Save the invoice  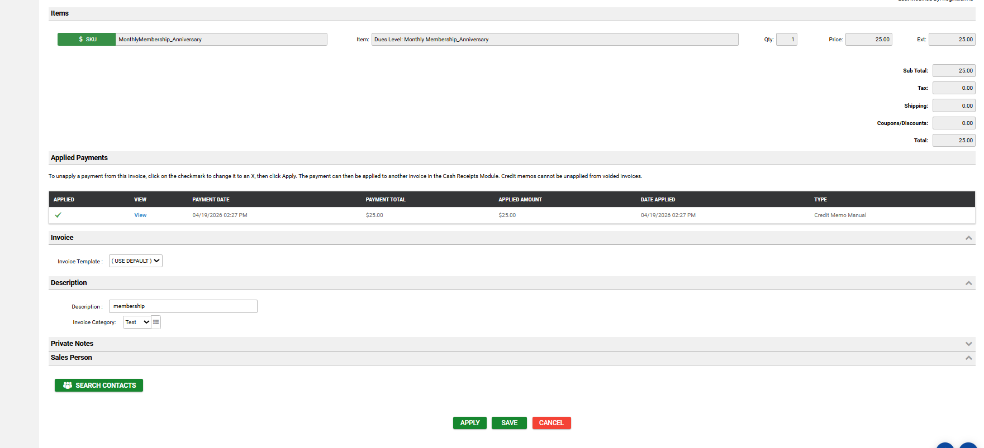click(509, 423)
